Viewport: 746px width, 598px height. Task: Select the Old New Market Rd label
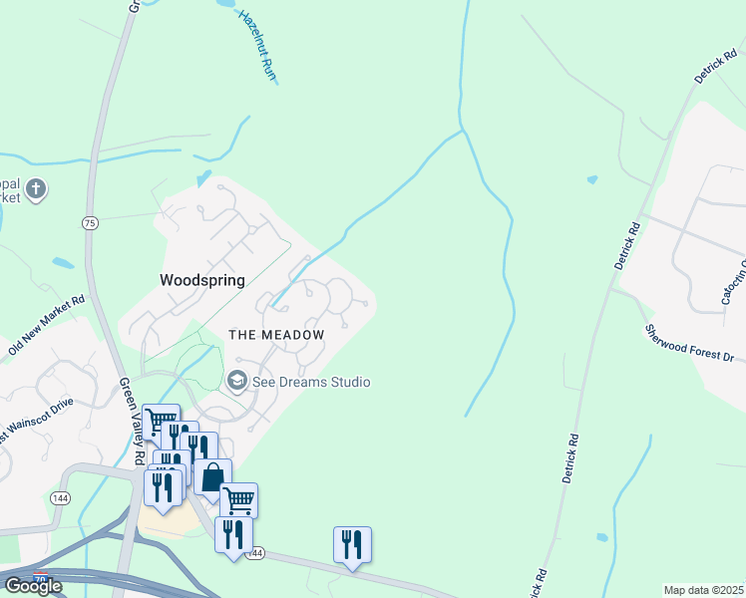pos(47,325)
